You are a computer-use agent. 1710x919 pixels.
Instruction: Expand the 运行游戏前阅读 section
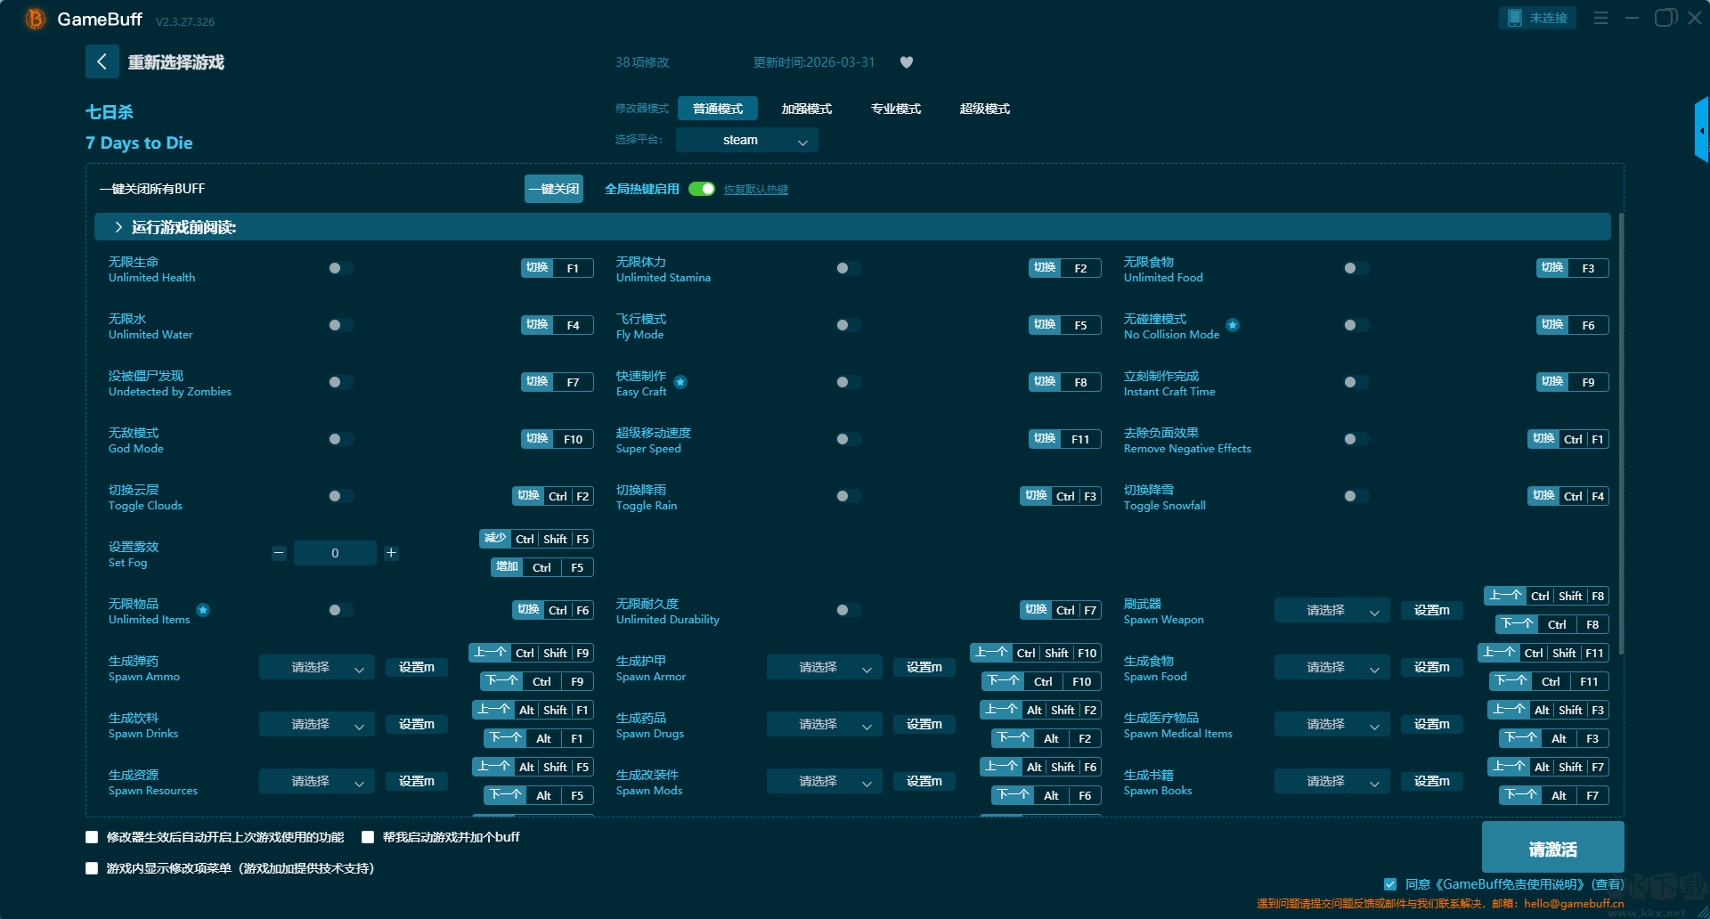(118, 227)
